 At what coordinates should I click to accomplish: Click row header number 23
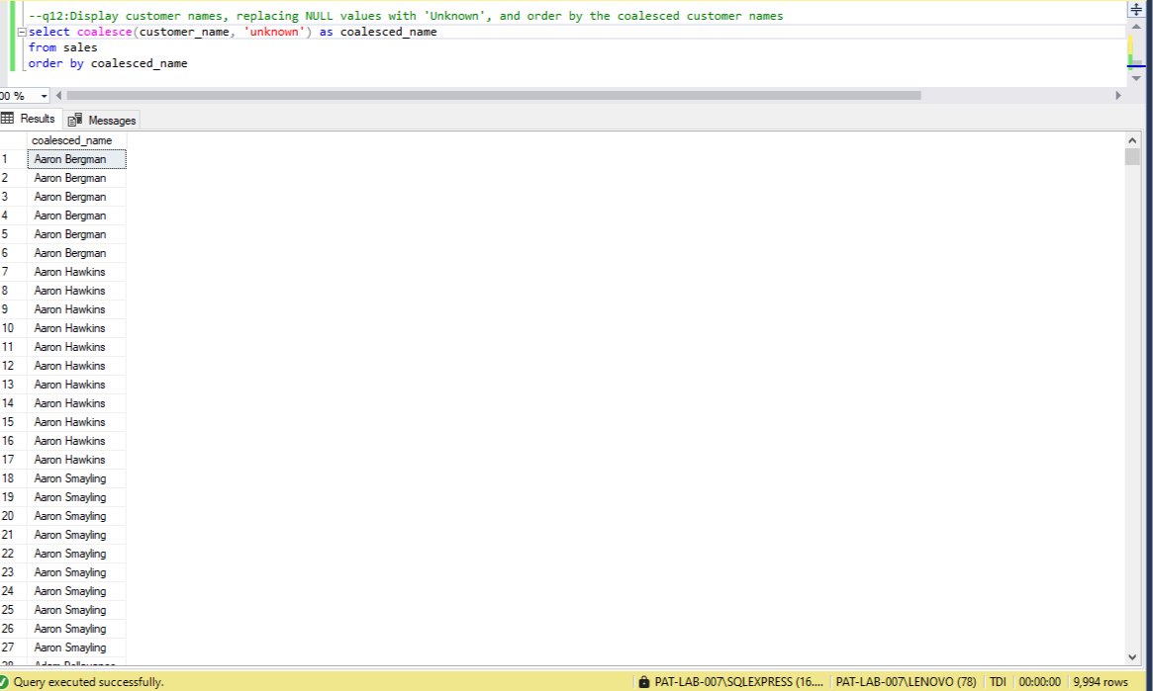point(13,572)
